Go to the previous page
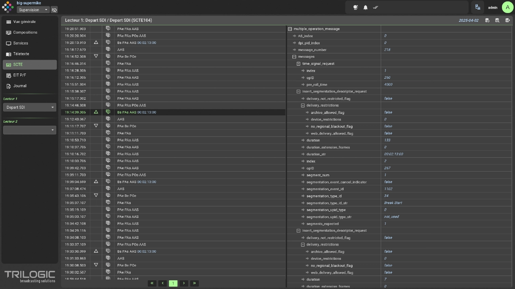 click(x=162, y=283)
